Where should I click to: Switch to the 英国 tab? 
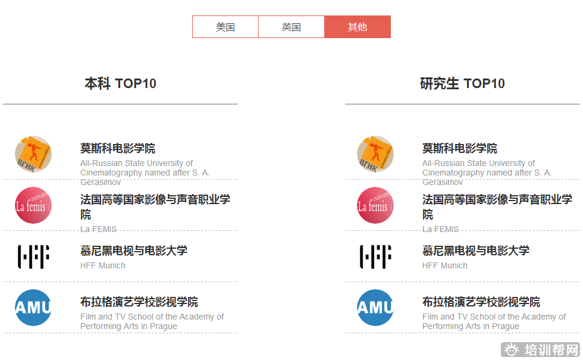(x=291, y=27)
